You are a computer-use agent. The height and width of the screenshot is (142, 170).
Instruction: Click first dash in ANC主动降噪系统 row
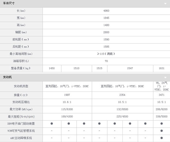pos(52,138)
